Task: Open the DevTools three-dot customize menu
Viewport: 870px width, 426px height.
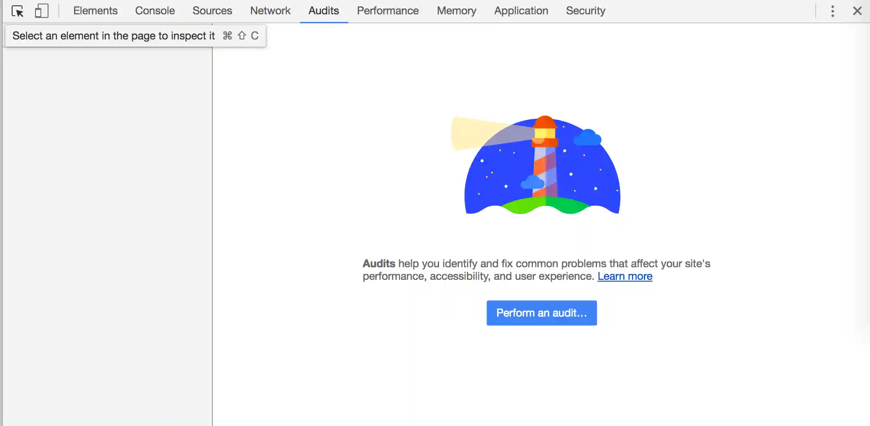Action: coord(832,11)
